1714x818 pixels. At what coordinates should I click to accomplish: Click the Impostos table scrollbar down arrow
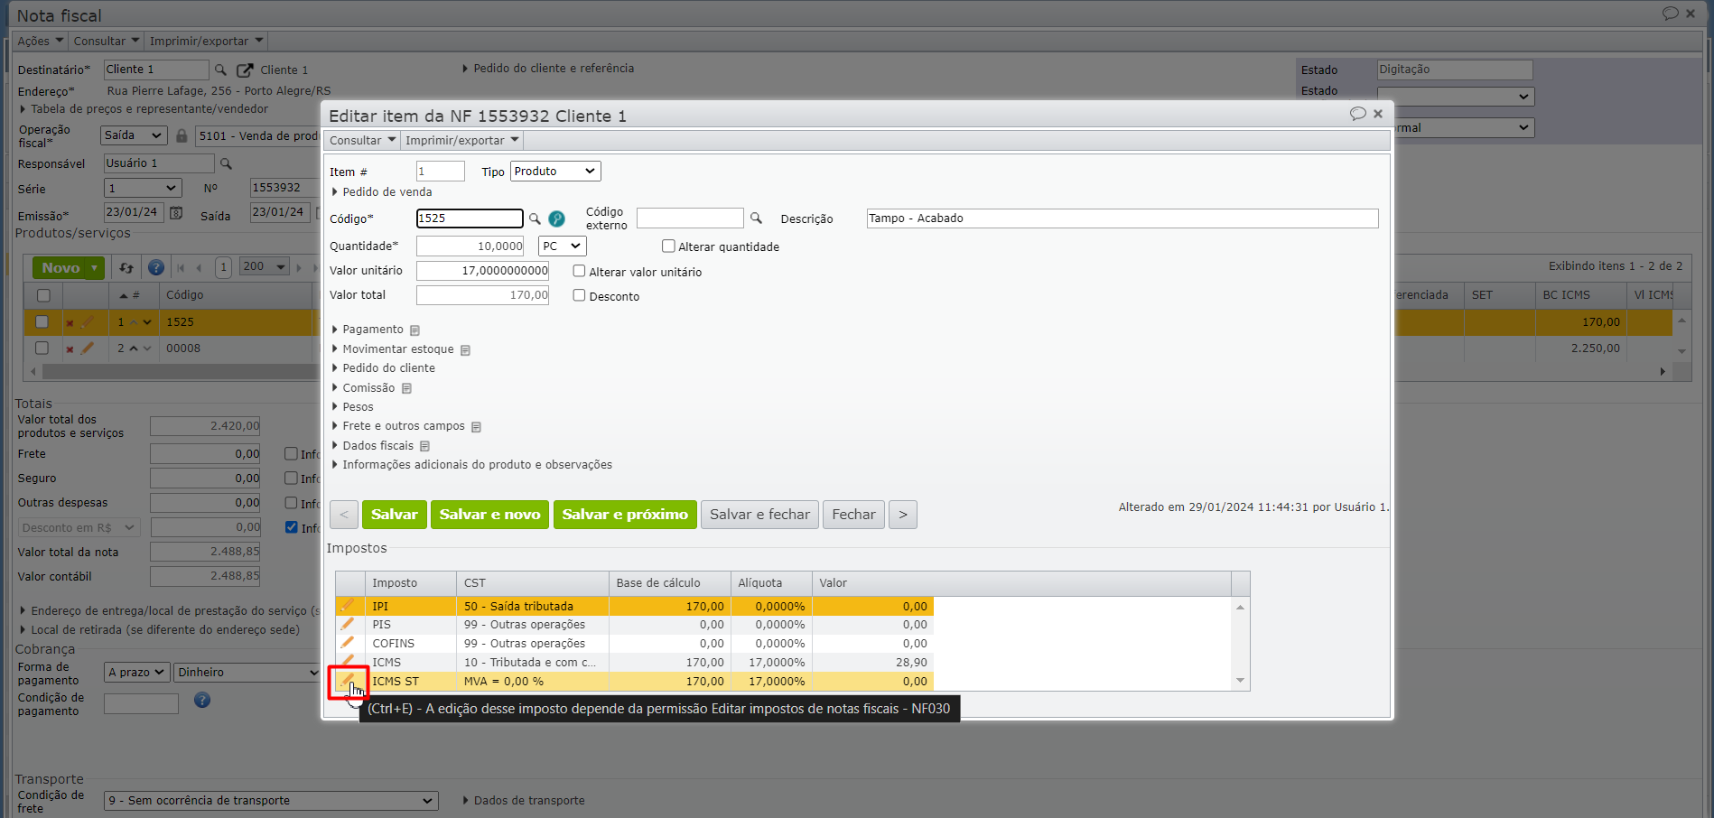[x=1241, y=681]
